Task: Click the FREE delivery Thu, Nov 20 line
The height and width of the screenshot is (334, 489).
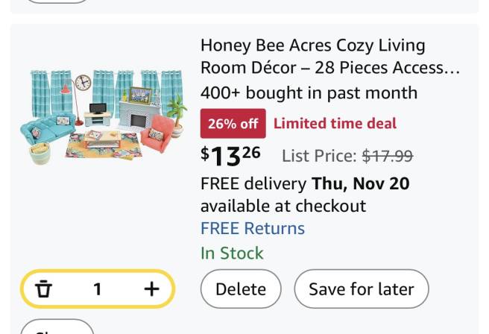Action: 305,183
